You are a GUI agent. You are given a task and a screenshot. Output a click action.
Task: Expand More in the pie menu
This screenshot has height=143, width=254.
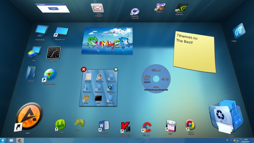coord(156,87)
